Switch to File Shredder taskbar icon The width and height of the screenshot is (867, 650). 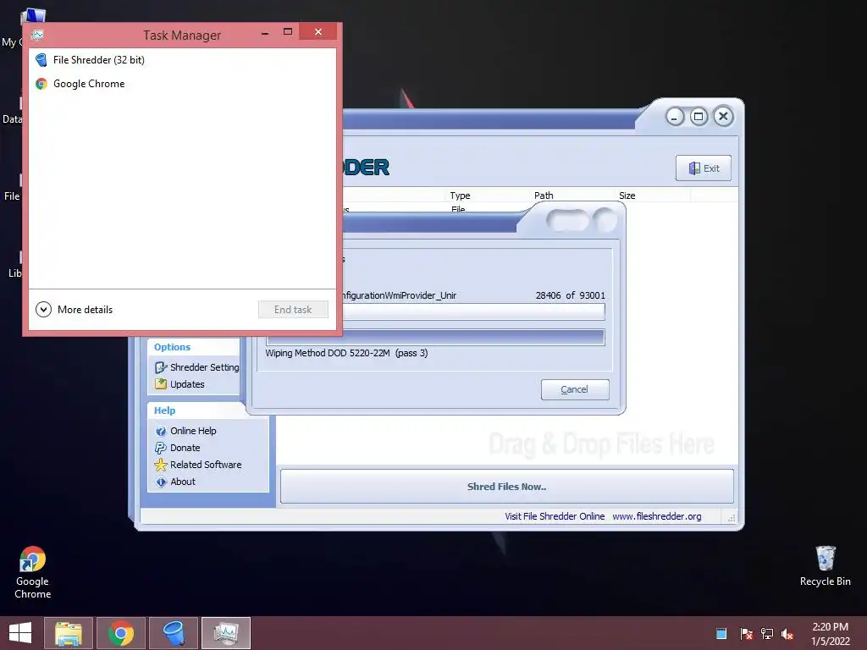pos(174,633)
